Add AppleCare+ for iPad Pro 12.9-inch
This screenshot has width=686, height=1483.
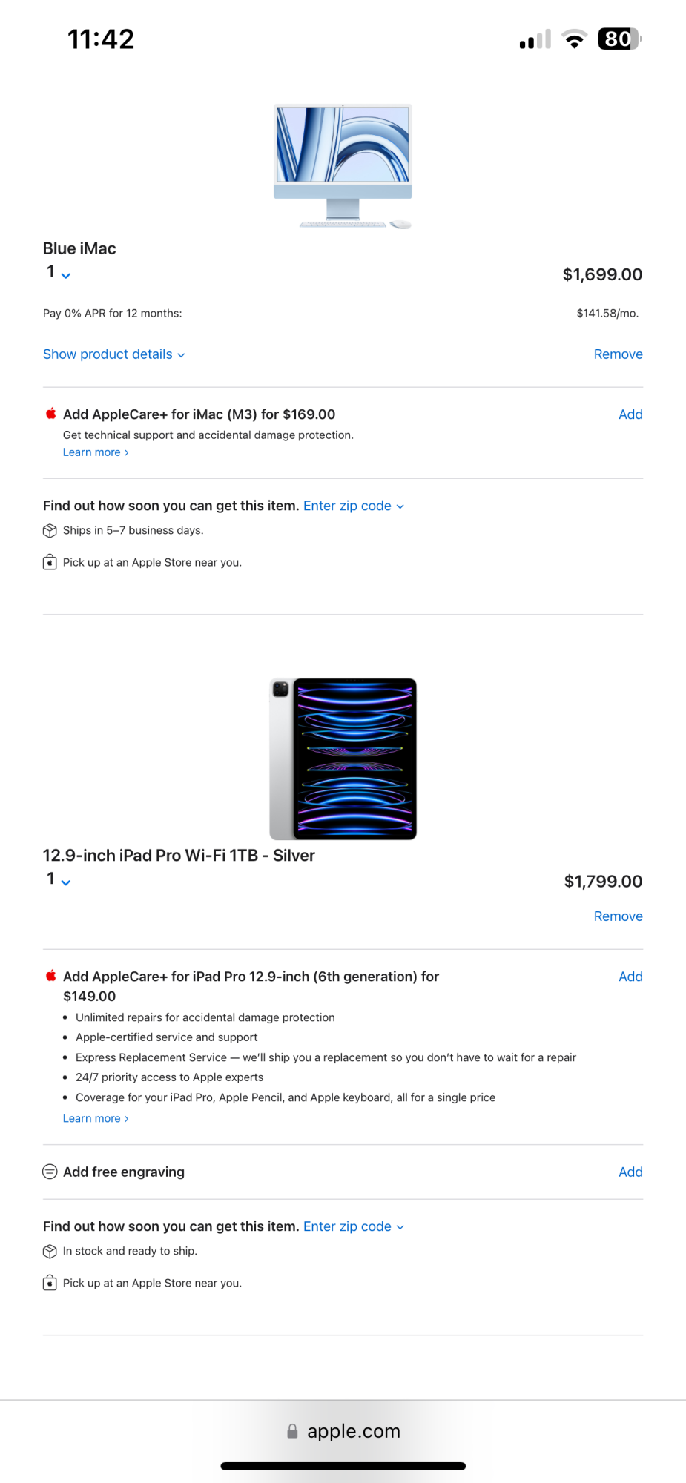pyautogui.click(x=630, y=977)
